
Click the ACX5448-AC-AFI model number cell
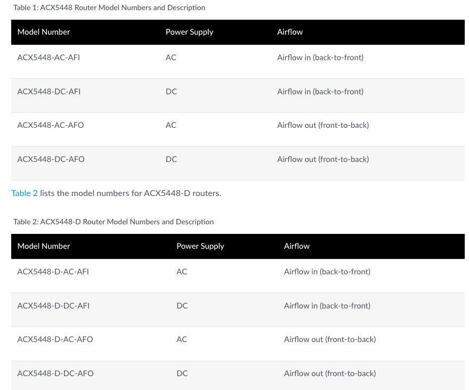[48, 58]
